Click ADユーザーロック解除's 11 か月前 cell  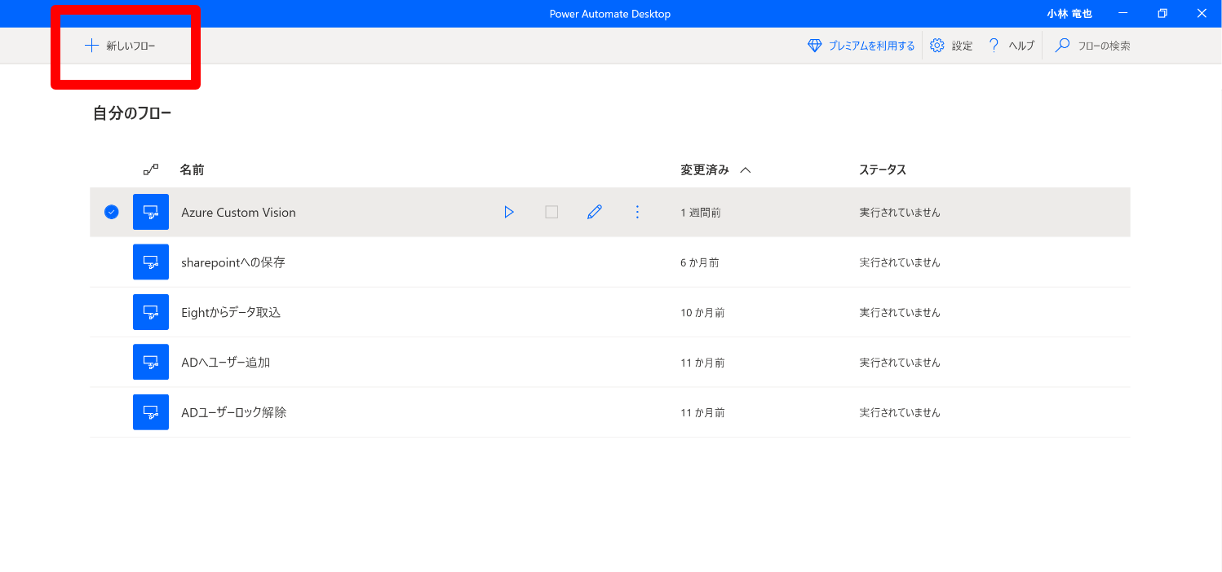(702, 412)
